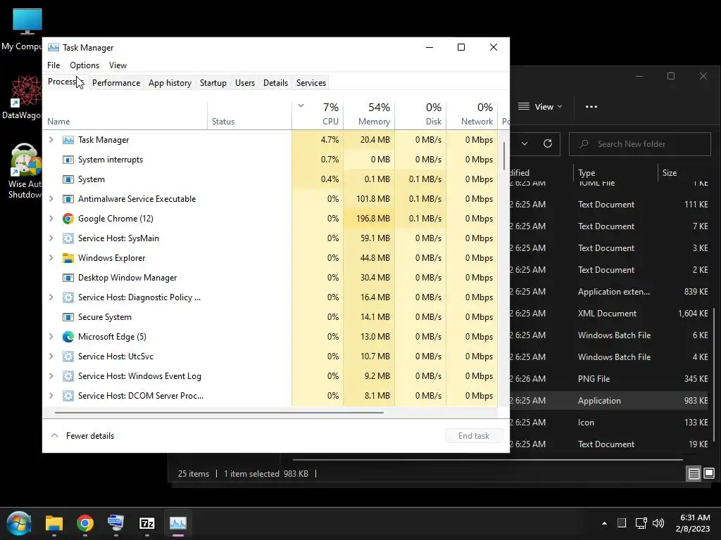Viewport: 721px width, 540px height.
Task: Click the Search New folder field
Action: click(x=640, y=144)
